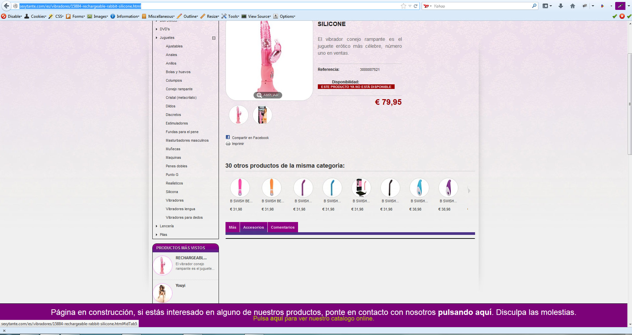Open the Outline dropdown menu
Viewport: 632px width, 335px height.
[188, 16]
